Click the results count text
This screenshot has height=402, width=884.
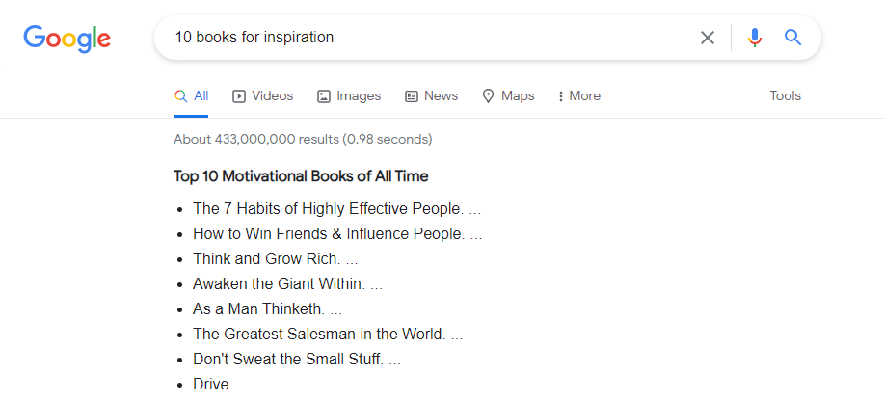click(303, 139)
